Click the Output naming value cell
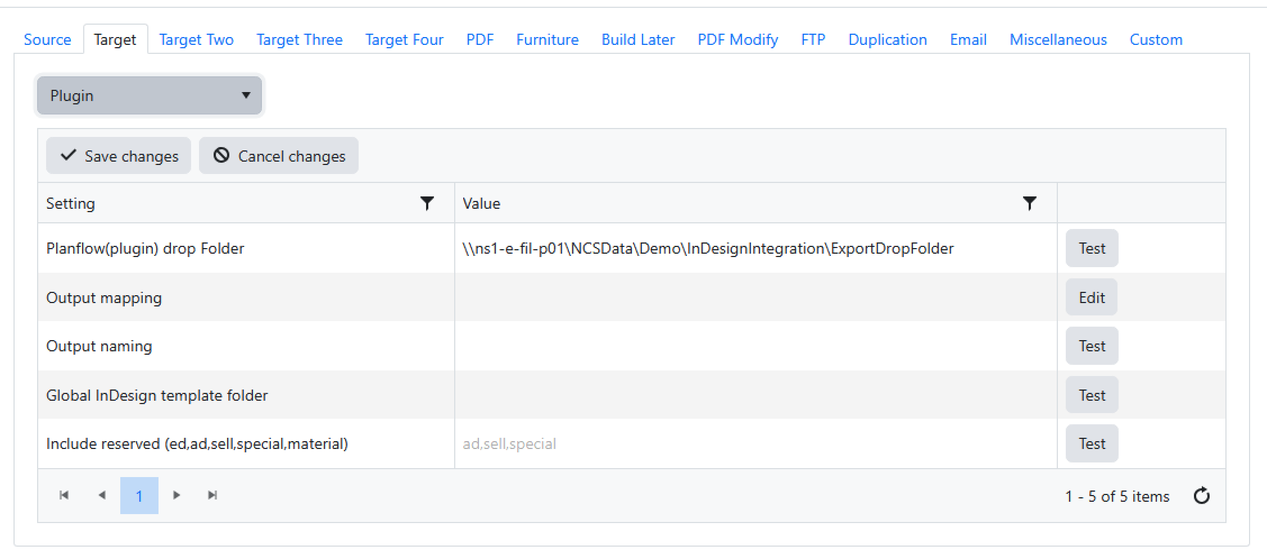This screenshot has width=1267, height=559. [x=755, y=346]
